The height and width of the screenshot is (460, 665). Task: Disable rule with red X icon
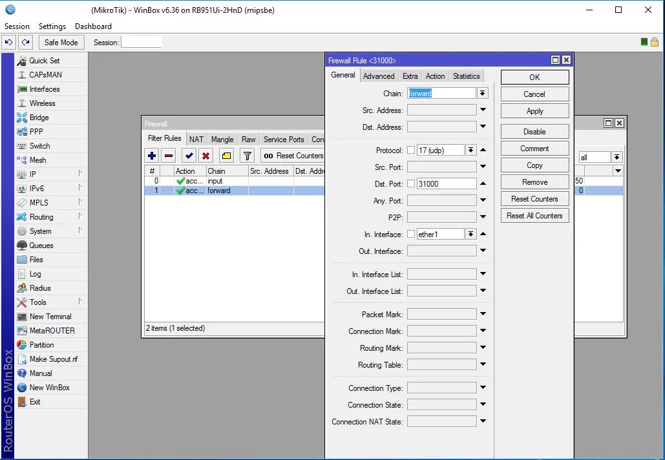click(206, 156)
